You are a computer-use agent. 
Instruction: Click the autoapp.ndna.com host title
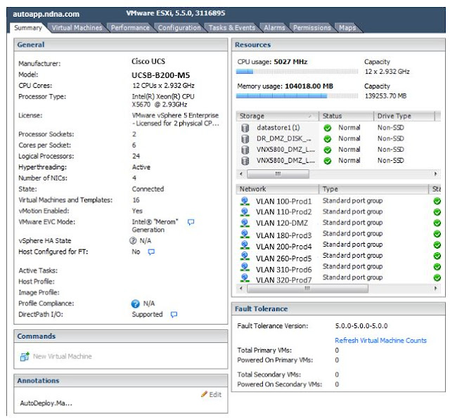pos(46,14)
